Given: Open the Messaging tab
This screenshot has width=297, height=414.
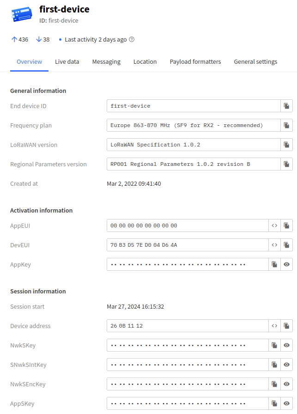Looking at the screenshot, I should pos(106,62).
